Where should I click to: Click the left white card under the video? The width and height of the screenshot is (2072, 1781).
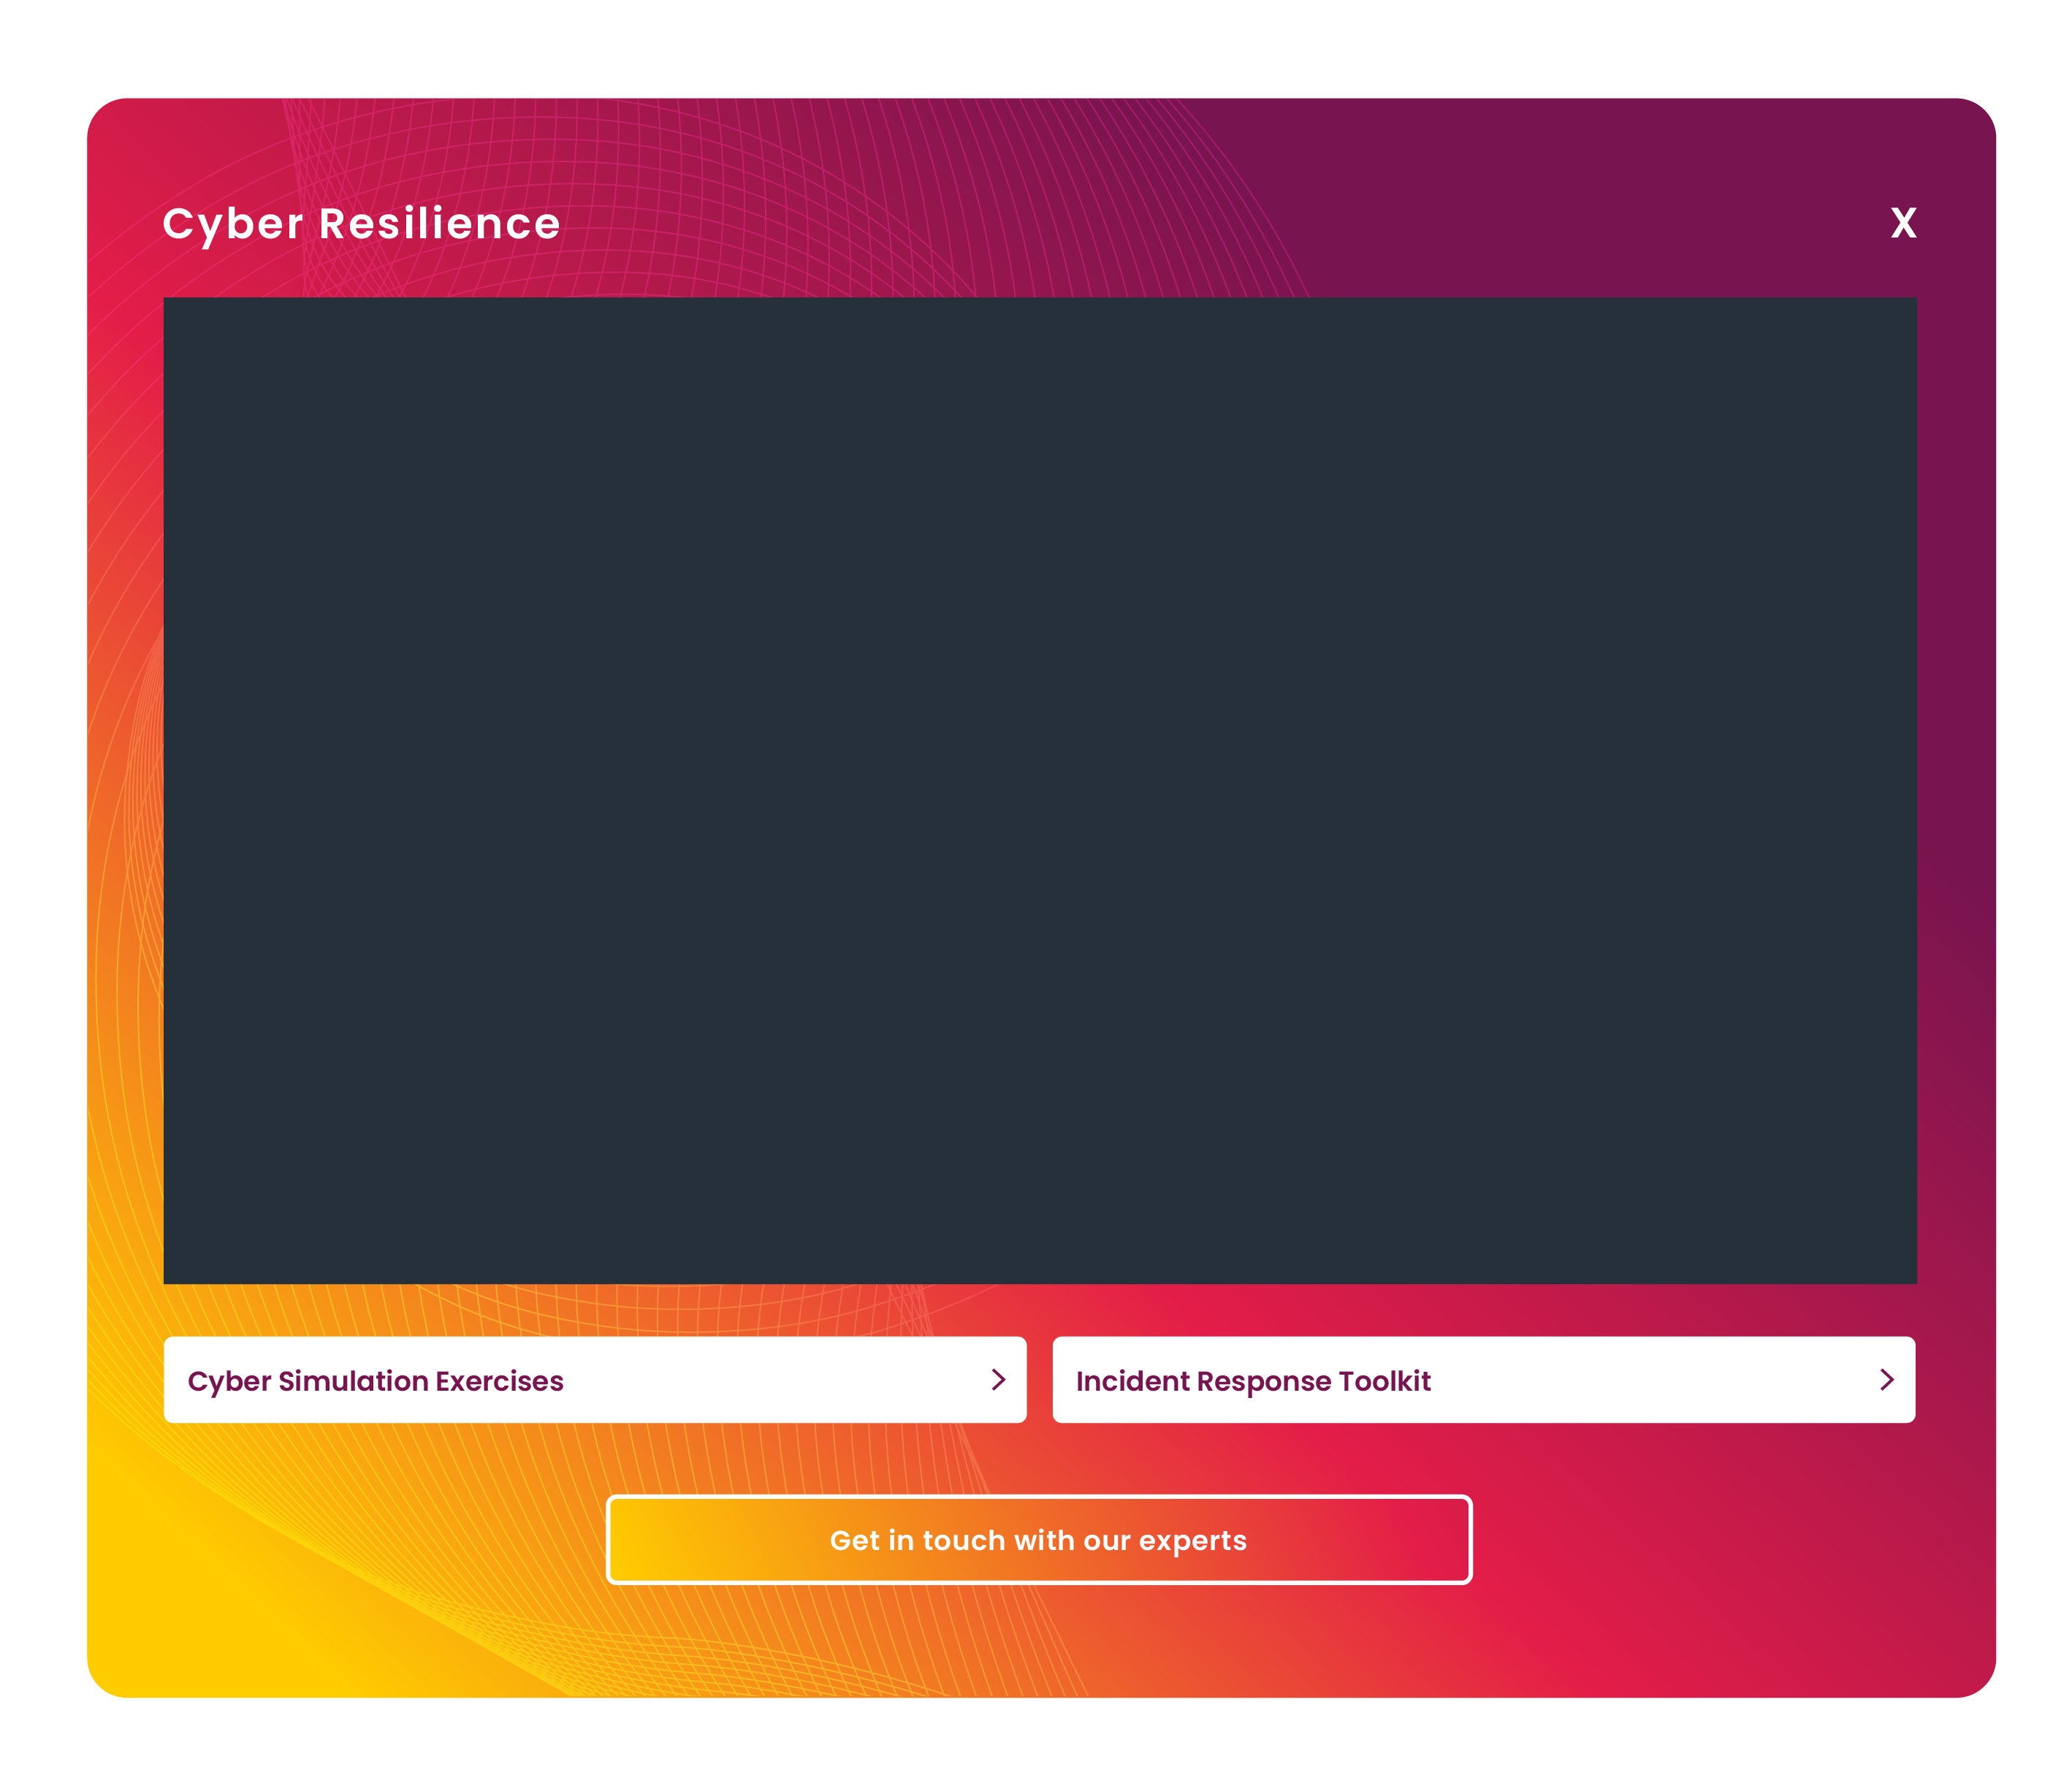pos(595,1380)
